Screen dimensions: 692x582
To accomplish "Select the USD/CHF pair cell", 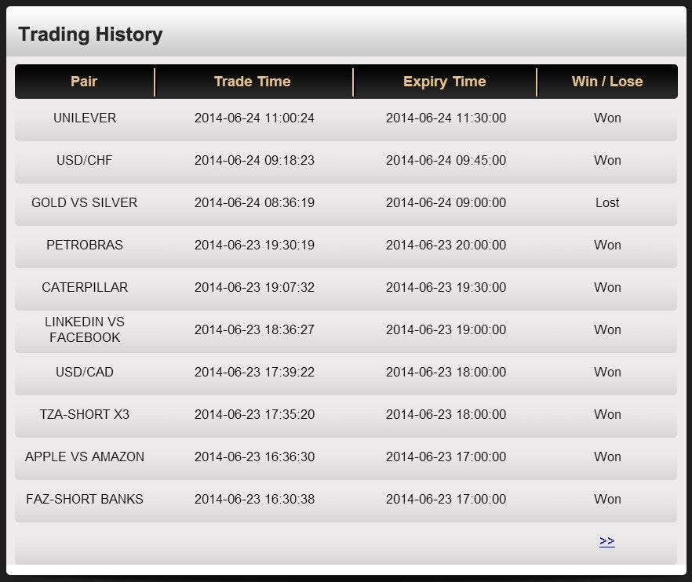I will pyautogui.click(x=85, y=160).
